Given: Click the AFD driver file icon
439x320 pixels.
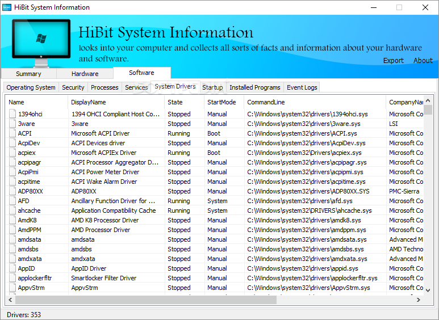Looking at the screenshot, I should pyautogui.click(x=12, y=200).
